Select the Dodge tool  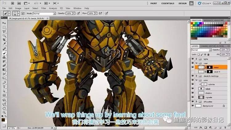(4, 78)
